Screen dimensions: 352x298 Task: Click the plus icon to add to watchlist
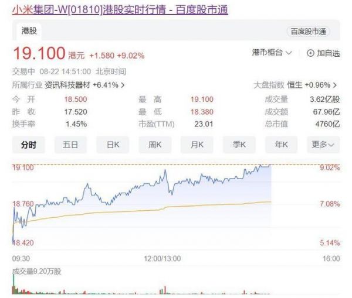310,53
